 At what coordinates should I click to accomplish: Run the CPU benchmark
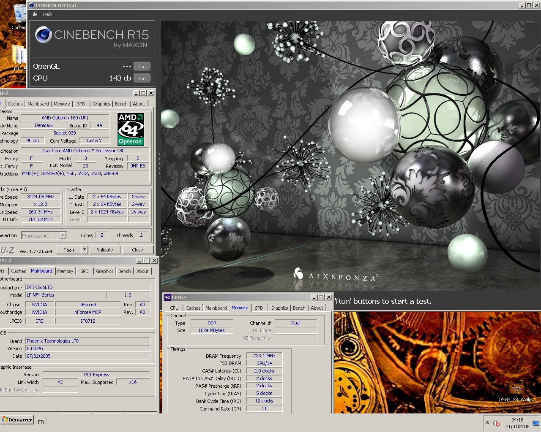[x=142, y=78]
